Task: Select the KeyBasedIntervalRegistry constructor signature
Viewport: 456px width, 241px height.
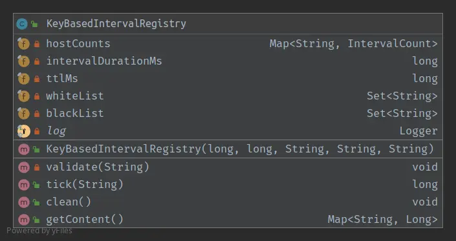Action: coord(240,149)
